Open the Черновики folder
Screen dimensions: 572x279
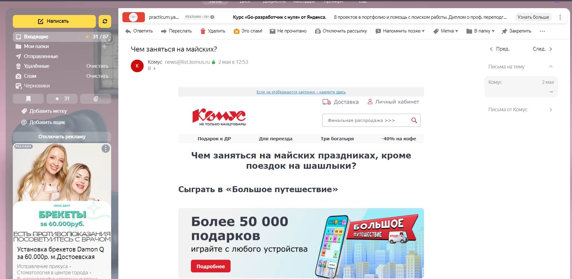[37, 86]
